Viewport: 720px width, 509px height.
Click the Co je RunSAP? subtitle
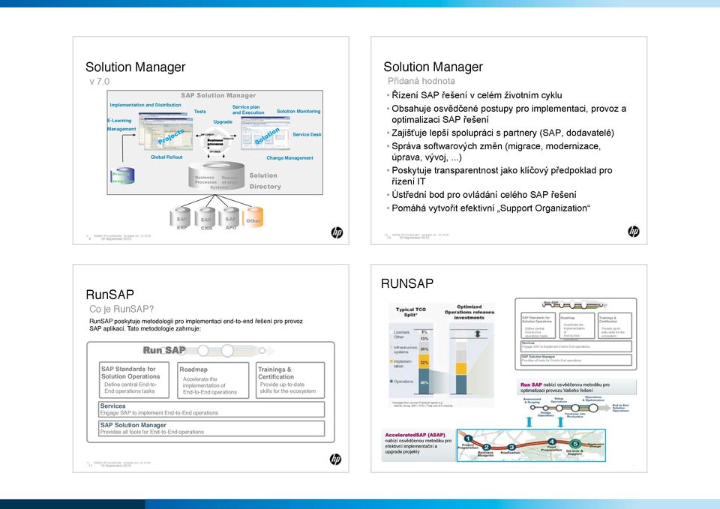click(x=121, y=309)
